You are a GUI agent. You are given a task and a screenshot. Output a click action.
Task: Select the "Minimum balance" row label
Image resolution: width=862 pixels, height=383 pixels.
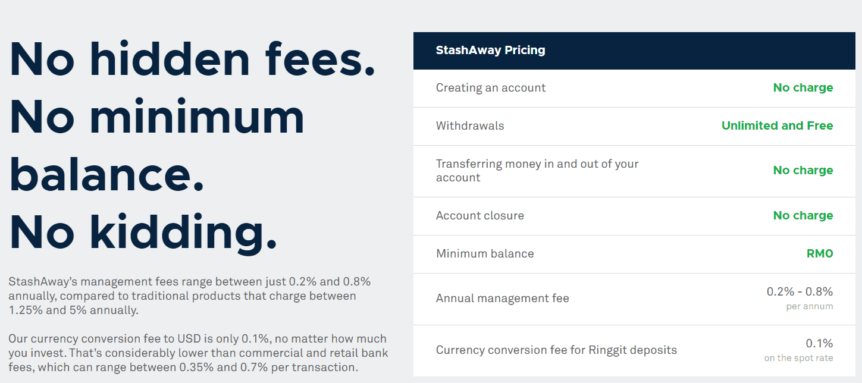point(485,254)
